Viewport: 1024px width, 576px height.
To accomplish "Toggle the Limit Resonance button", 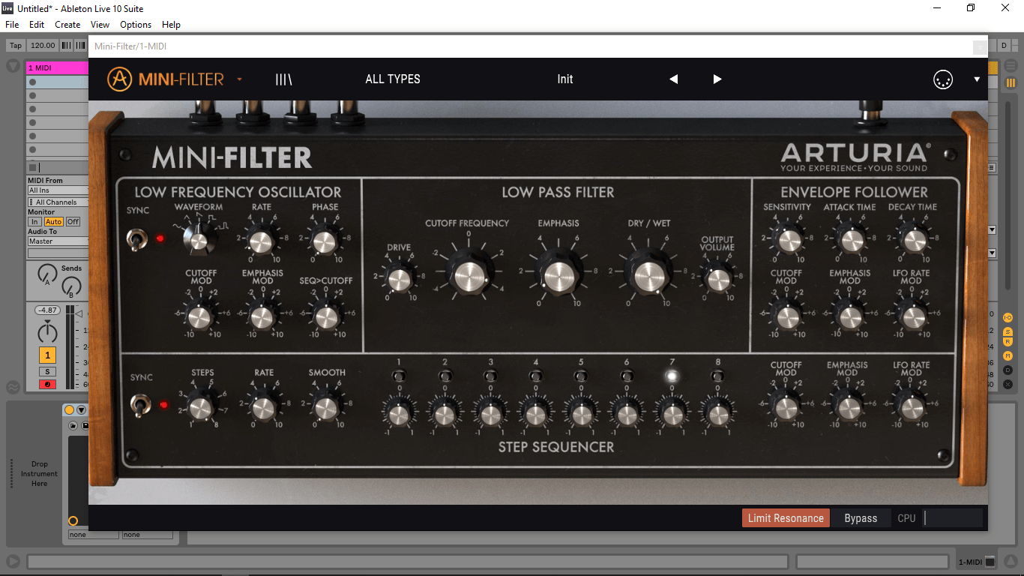I will [786, 518].
